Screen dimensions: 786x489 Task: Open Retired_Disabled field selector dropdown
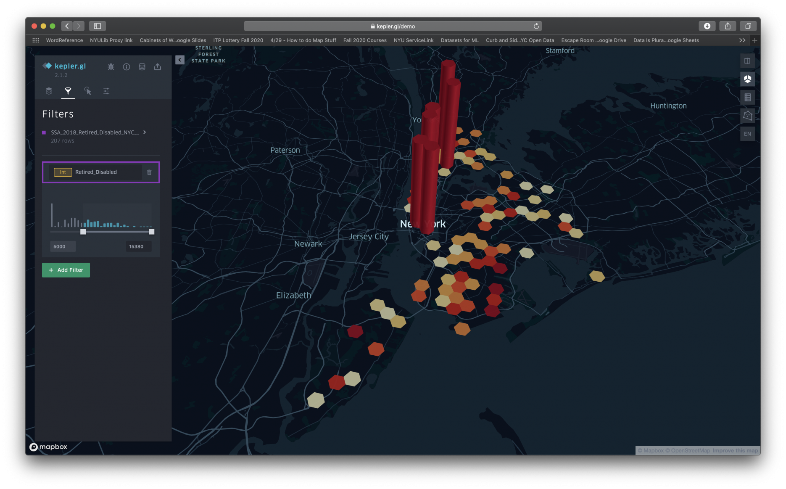(95, 172)
